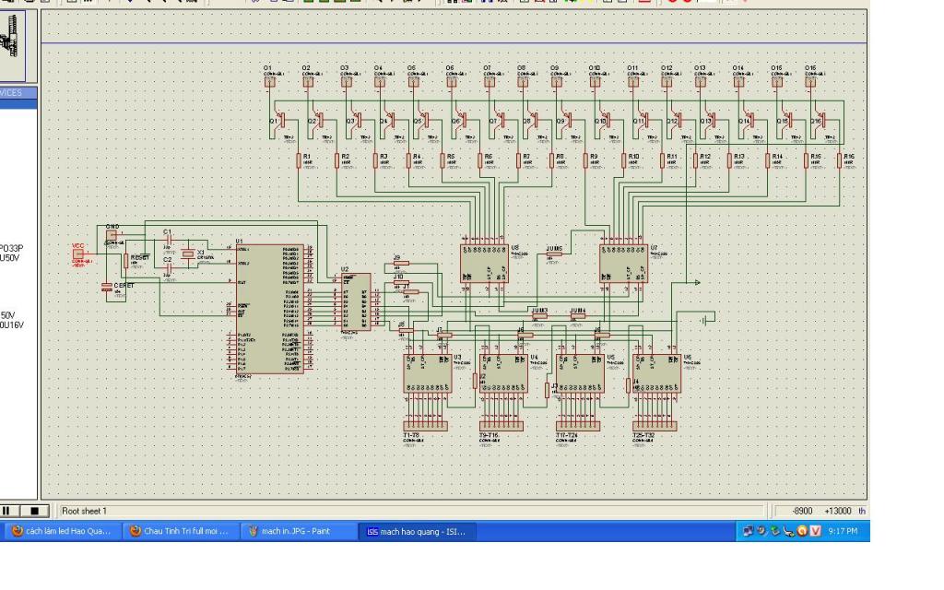Click the VCC connector symbol
The height and width of the screenshot is (590, 944).
tap(78, 253)
